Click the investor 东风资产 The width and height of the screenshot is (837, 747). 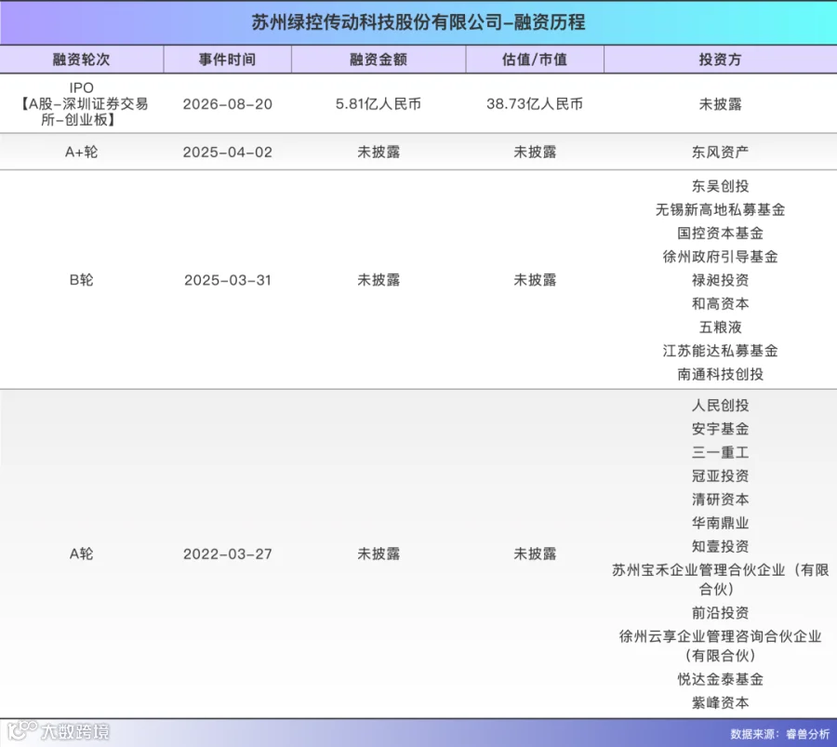point(720,153)
